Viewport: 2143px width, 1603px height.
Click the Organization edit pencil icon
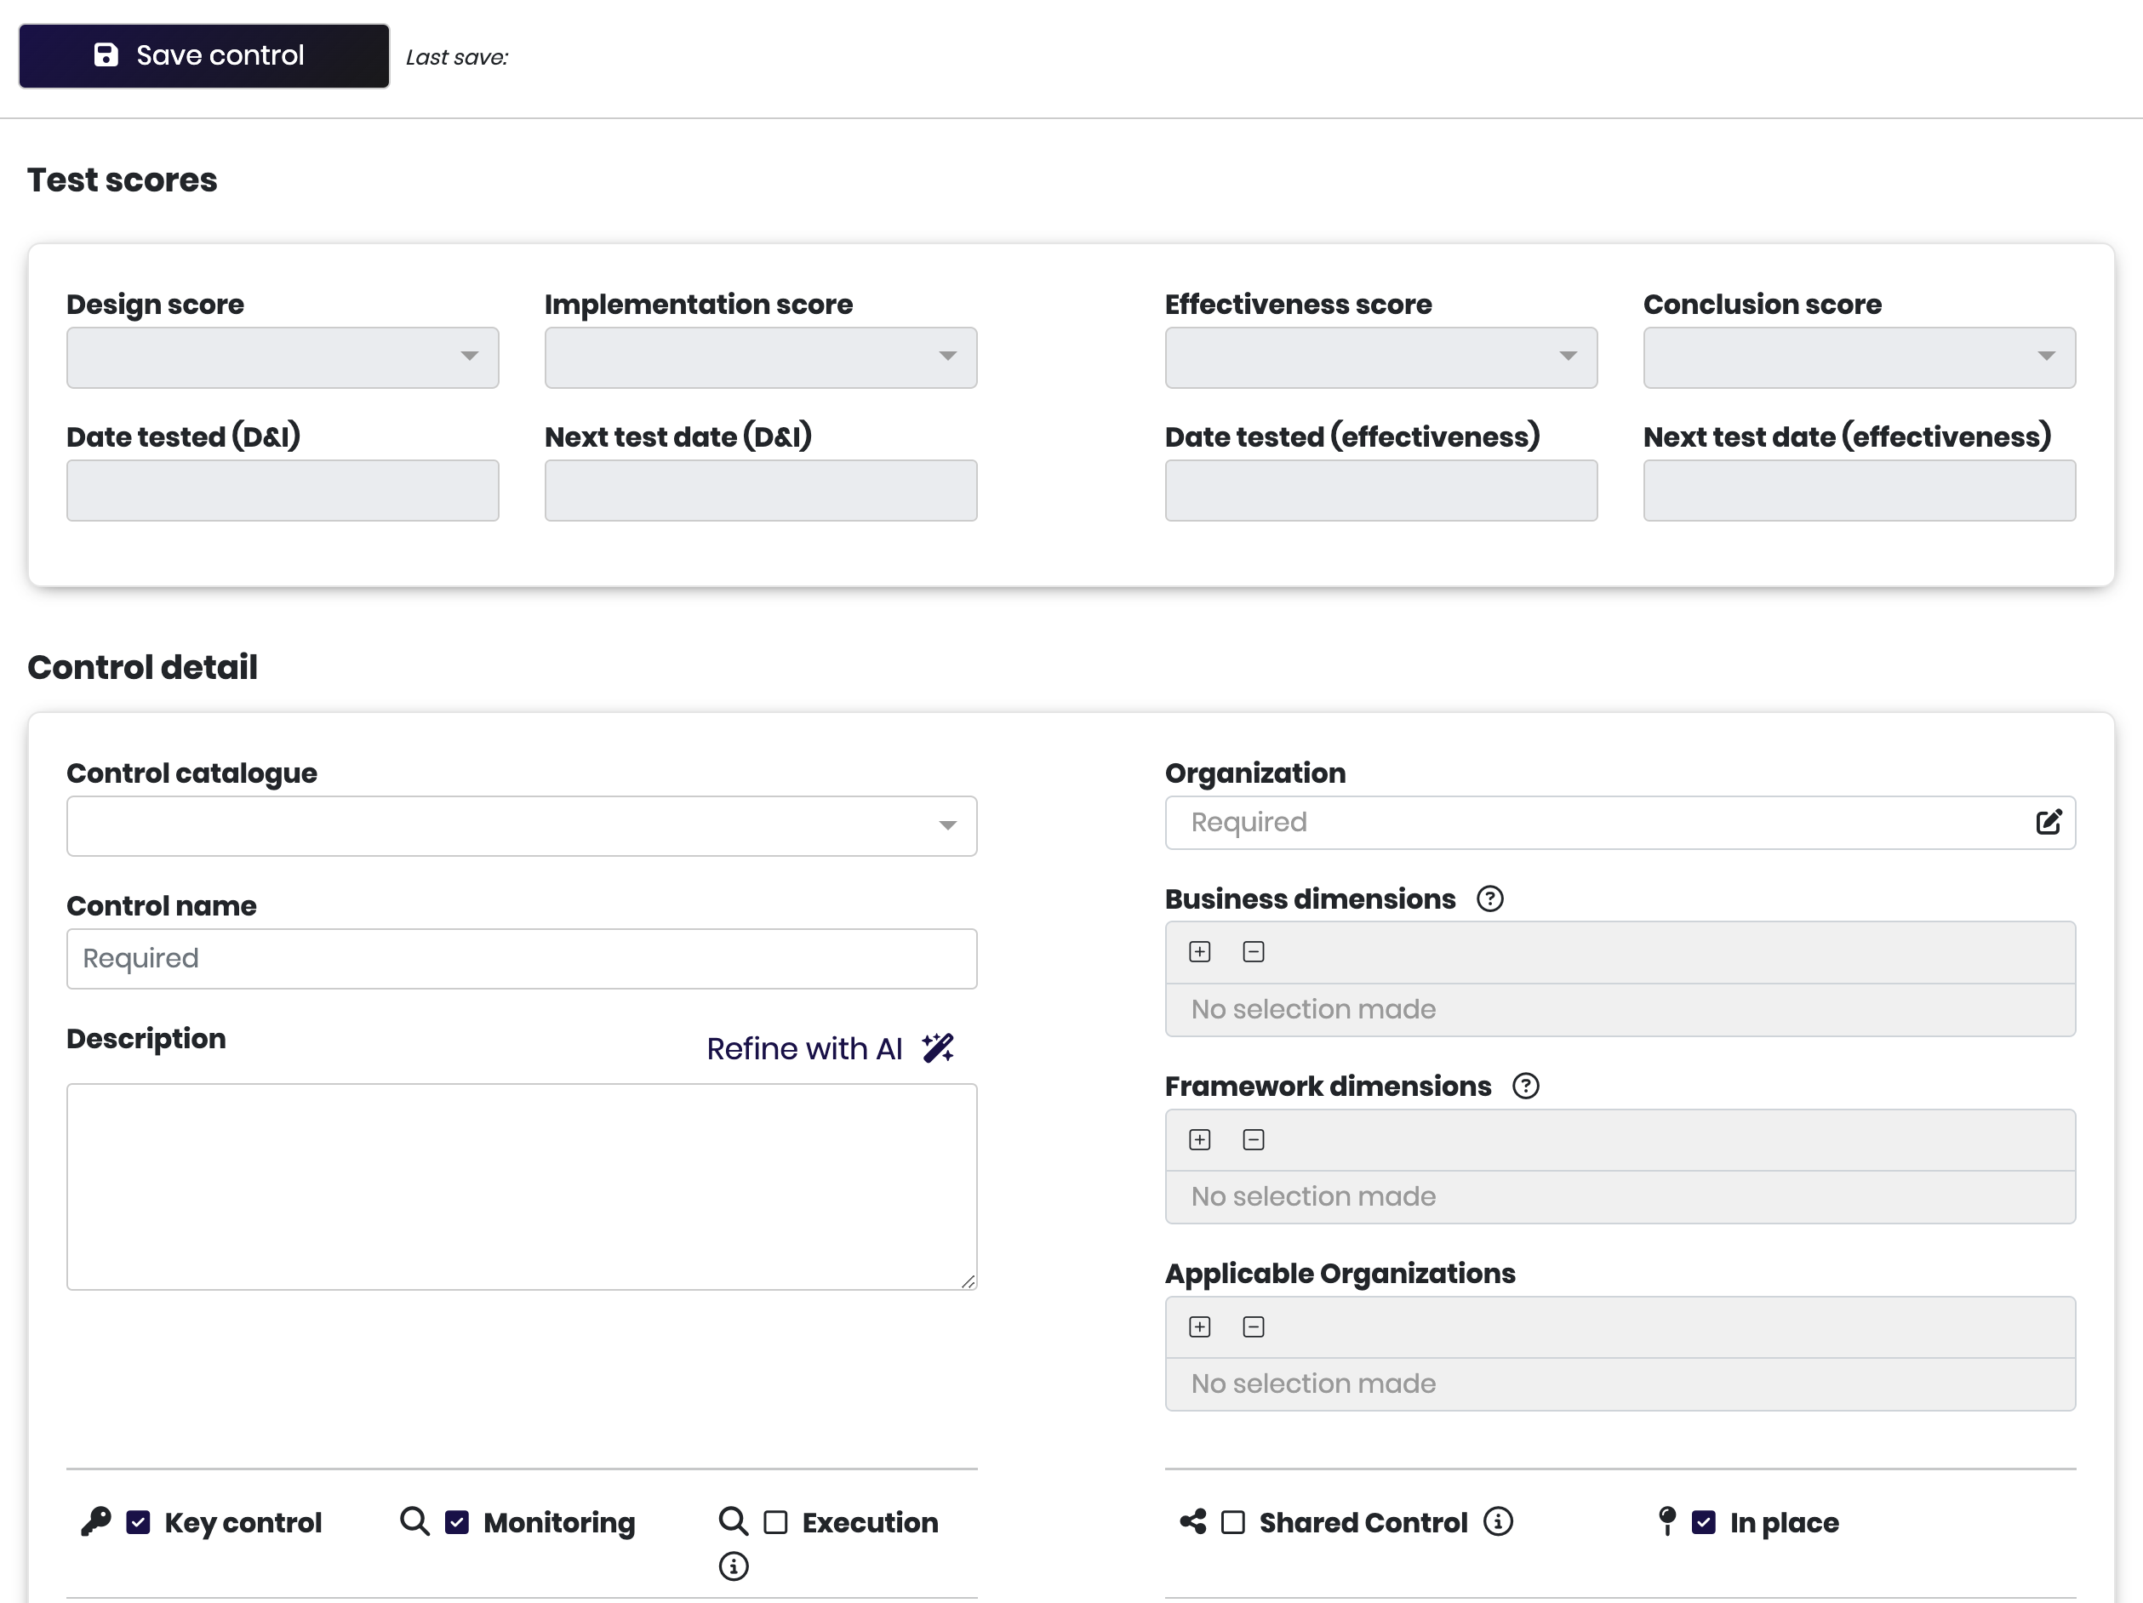point(2048,822)
